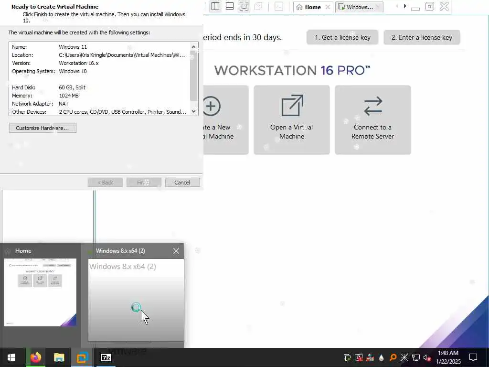Select the Location path row
This screenshot has height=367, width=489.
[99, 55]
